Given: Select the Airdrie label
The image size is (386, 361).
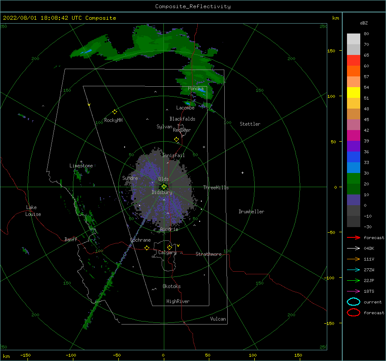Looking at the screenshot, I should point(169,229).
